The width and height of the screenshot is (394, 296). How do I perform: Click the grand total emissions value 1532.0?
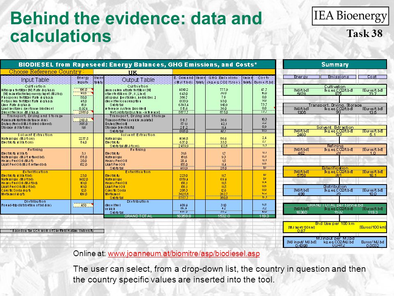[x=224, y=216]
